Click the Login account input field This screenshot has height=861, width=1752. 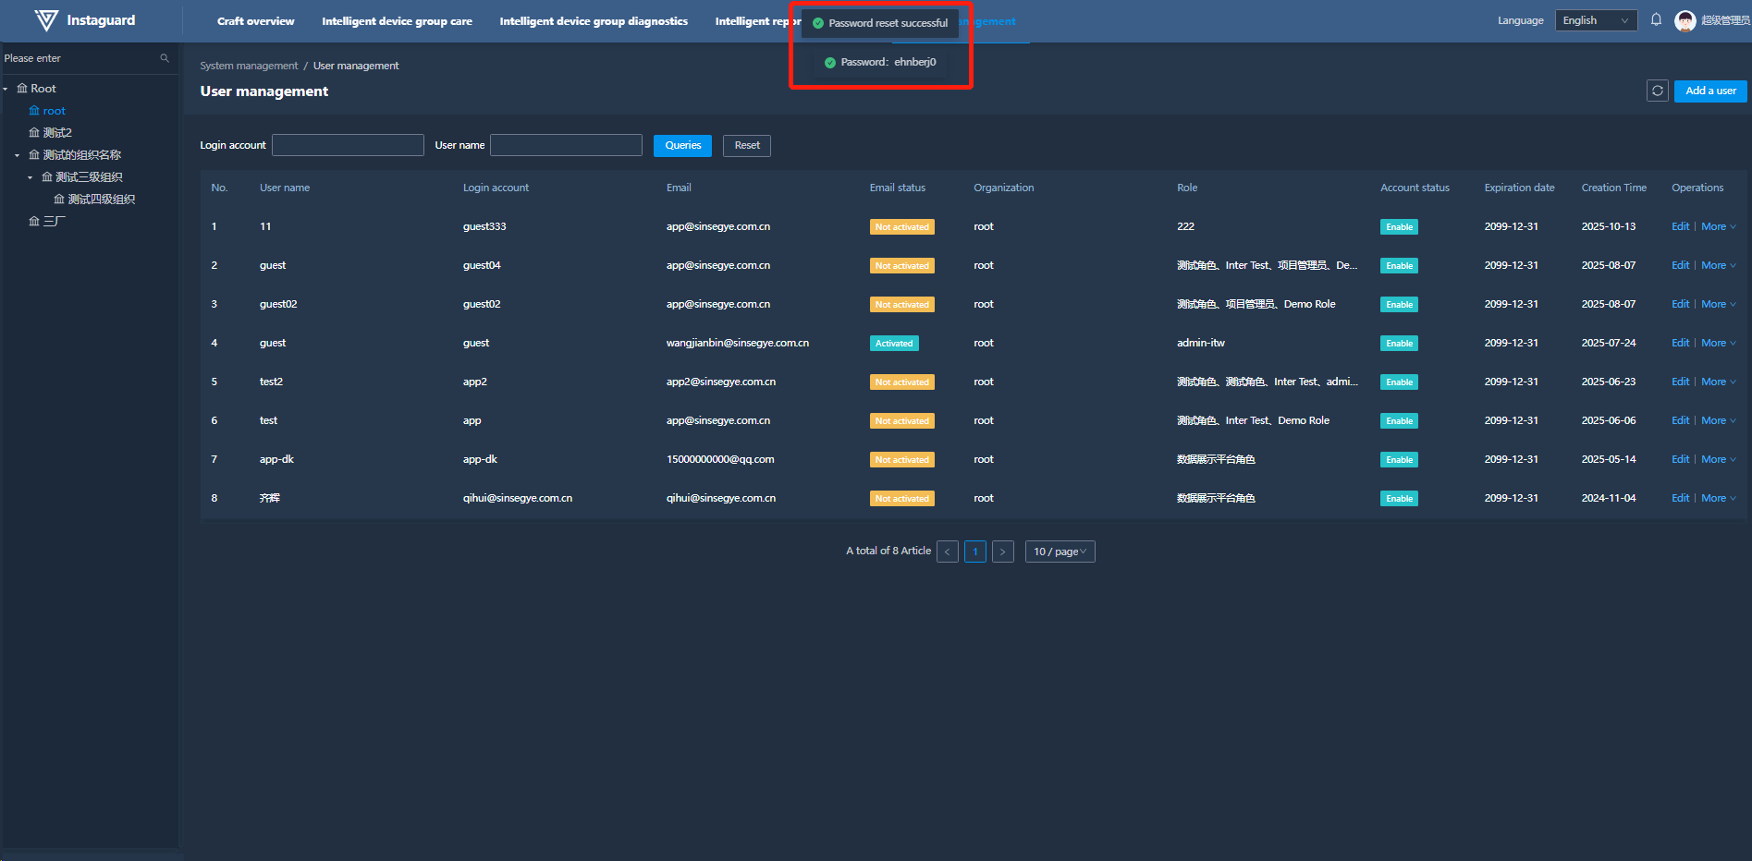348,145
